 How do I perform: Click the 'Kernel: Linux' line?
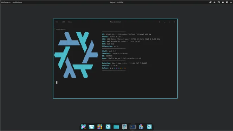tap(112, 36)
